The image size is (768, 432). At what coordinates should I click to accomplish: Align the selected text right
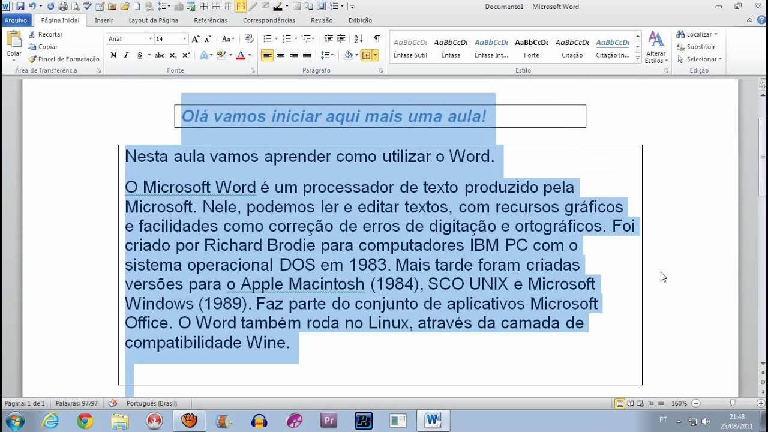tap(294, 55)
